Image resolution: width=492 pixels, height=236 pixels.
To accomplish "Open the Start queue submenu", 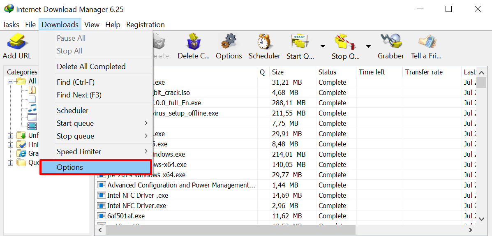I will [x=96, y=123].
